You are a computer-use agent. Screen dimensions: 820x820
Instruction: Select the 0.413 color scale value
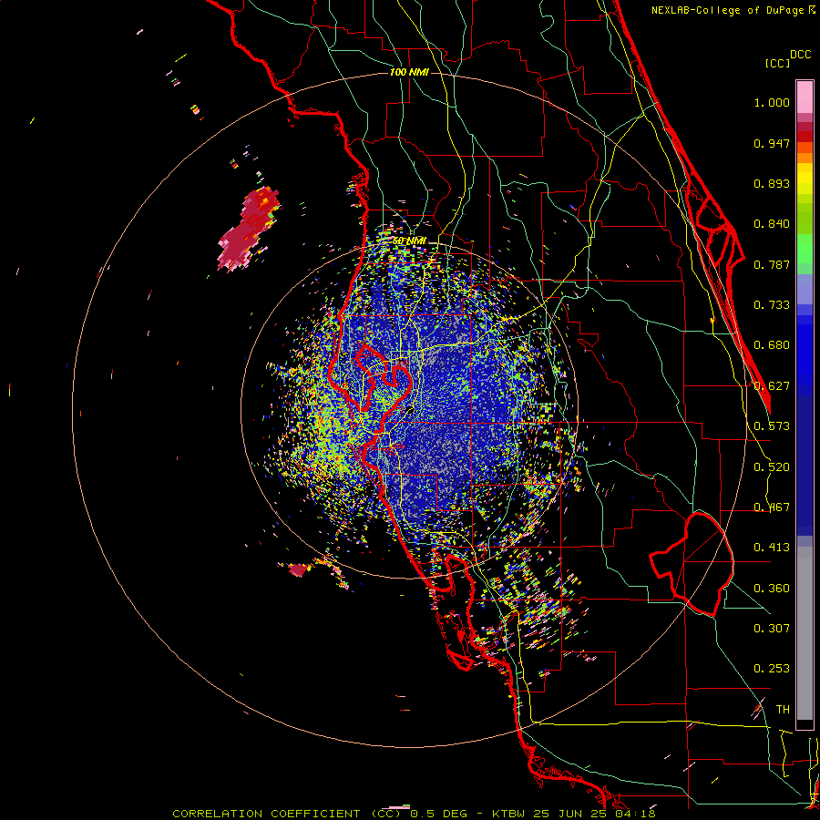pos(772,548)
